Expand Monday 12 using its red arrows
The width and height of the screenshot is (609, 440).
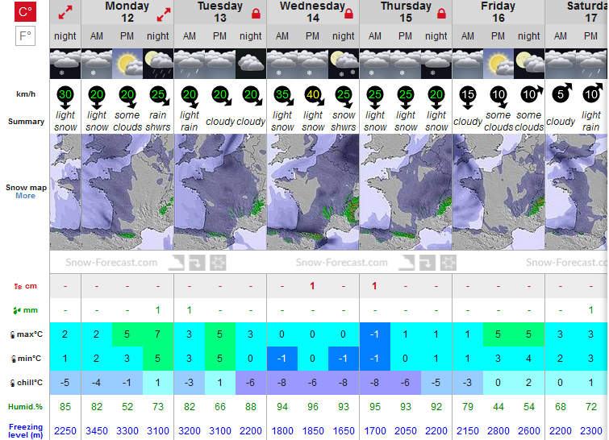[x=164, y=15]
